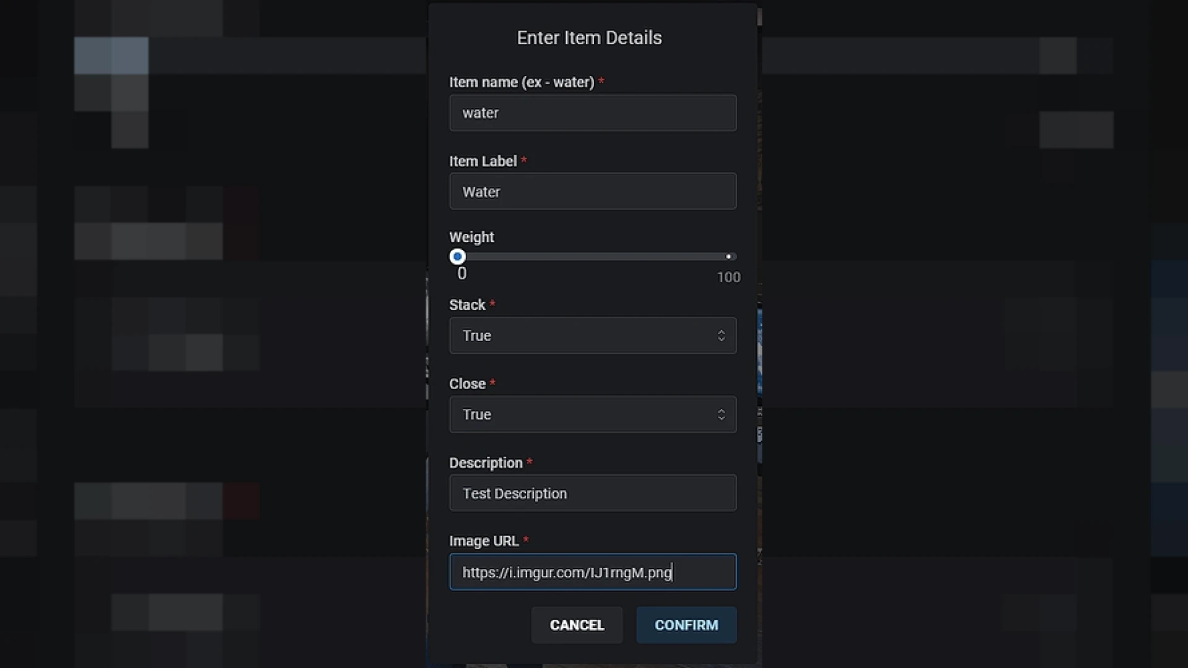
Task: Click the end dot on Weight slider track
Action: coord(729,256)
